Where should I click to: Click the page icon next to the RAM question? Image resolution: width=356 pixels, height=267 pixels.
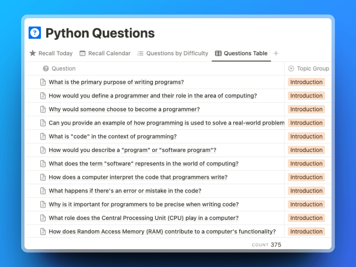(42, 231)
